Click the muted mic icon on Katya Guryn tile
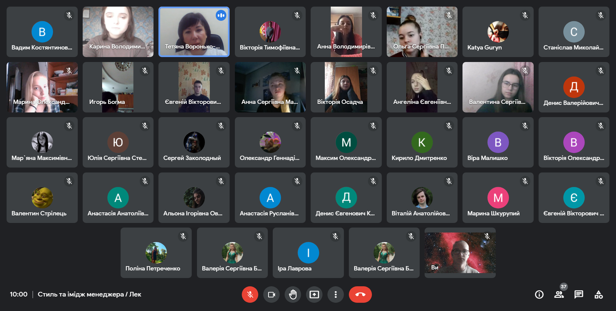The image size is (616, 311). [x=525, y=15]
